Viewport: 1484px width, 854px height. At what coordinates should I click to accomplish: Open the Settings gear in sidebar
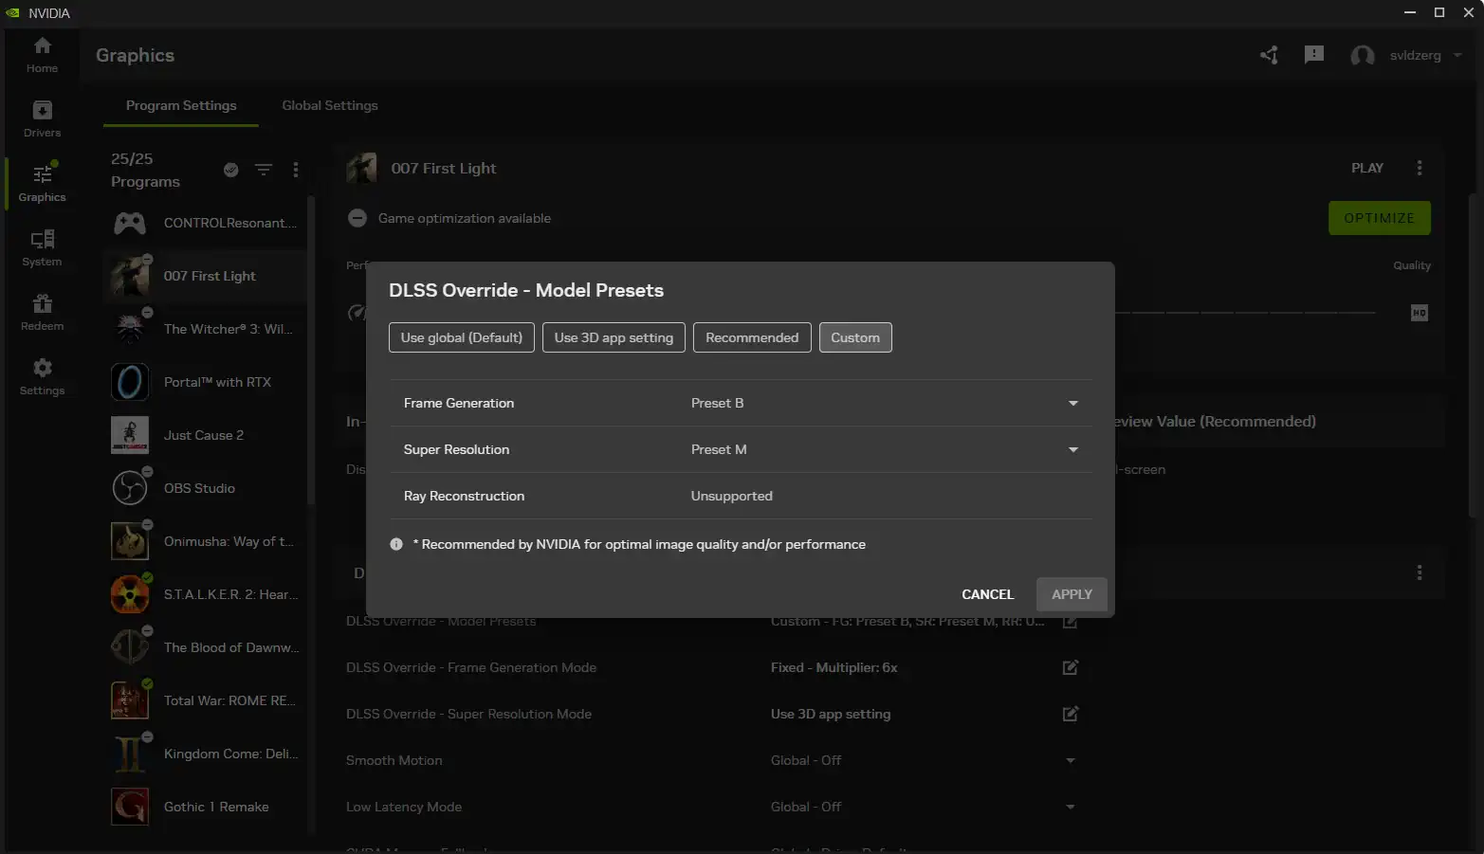click(x=42, y=377)
